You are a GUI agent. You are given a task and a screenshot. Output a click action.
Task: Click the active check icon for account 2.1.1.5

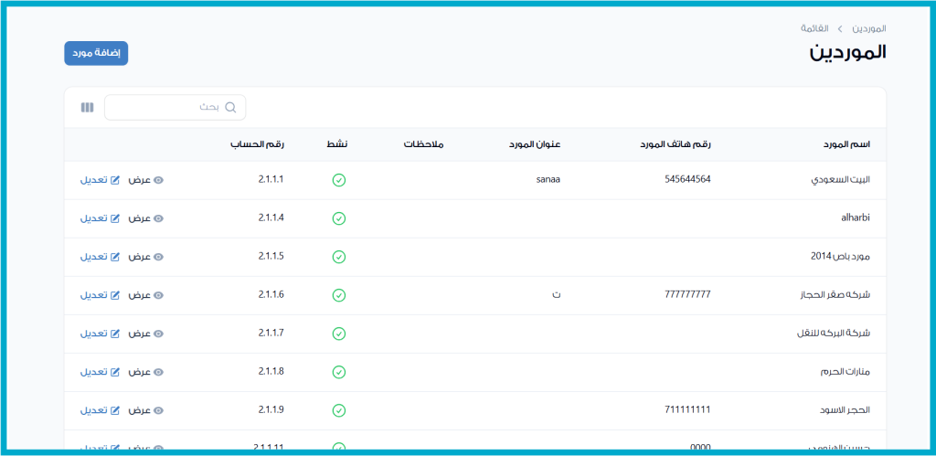click(338, 257)
